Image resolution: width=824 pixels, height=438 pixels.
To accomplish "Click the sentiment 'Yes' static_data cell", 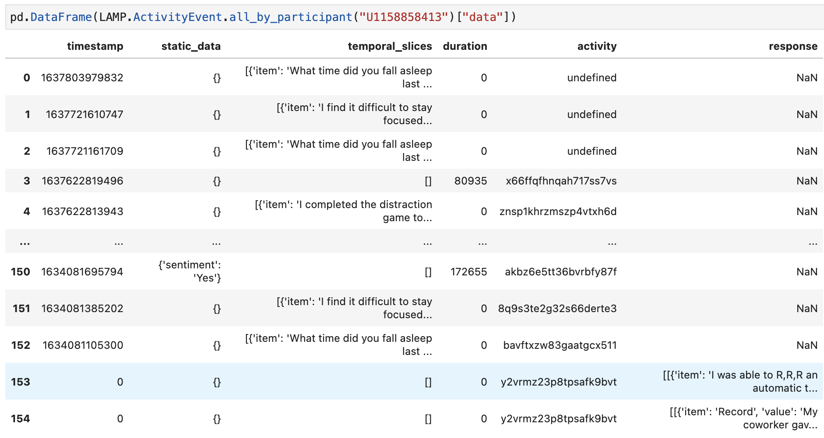I will (190, 271).
